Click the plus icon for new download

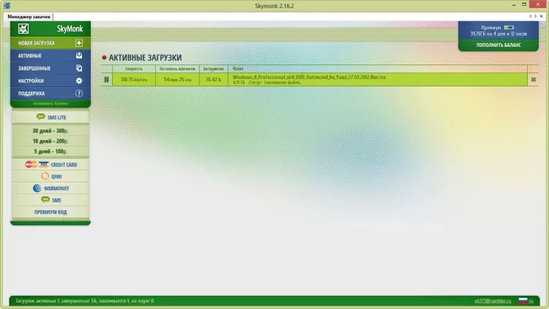pyautogui.click(x=79, y=42)
